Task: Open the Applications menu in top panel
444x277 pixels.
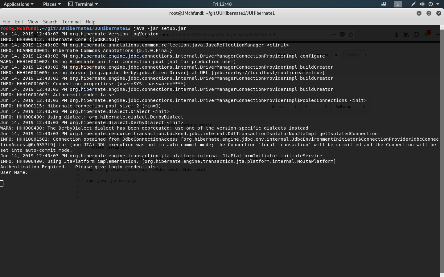Action: (x=18, y=4)
